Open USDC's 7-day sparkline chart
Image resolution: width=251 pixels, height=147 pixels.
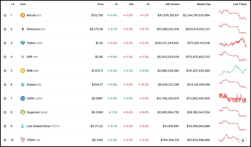click(233, 98)
